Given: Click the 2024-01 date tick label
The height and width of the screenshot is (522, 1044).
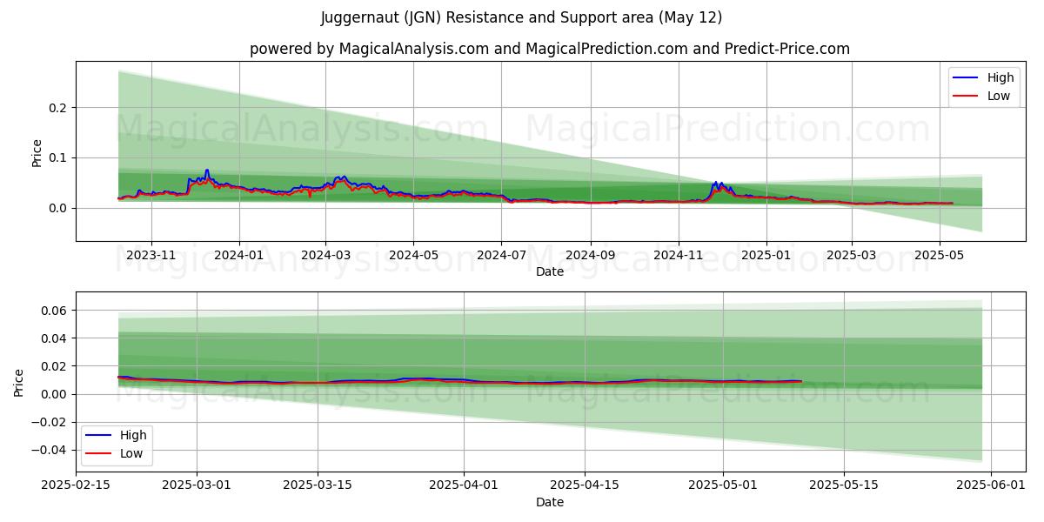Looking at the screenshot, I should pos(238,255).
